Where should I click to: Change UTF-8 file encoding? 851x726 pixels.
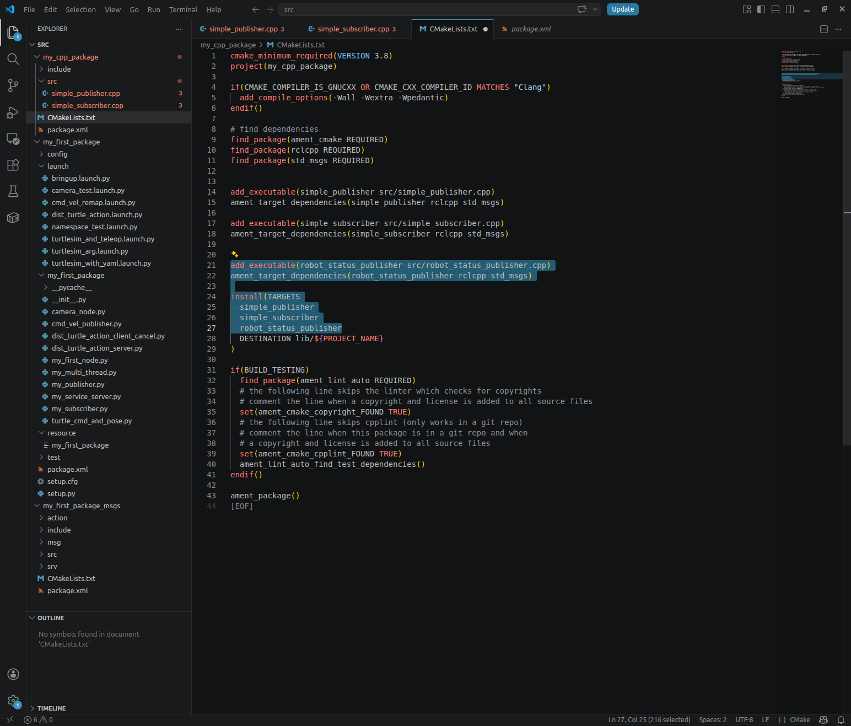coord(744,719)
